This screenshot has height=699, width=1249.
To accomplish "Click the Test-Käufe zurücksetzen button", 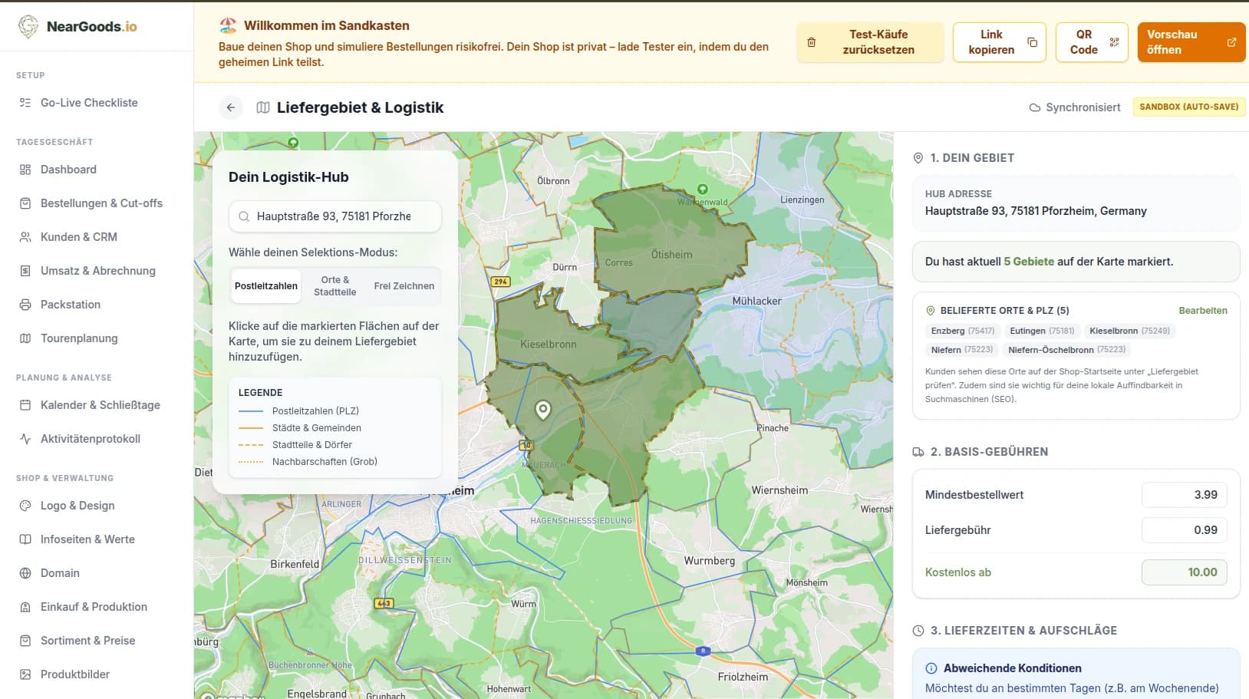I will coord(870,42).
